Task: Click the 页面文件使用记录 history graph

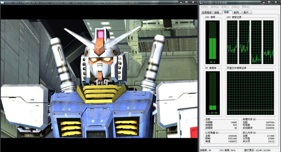Action: (x=250, y=93)
